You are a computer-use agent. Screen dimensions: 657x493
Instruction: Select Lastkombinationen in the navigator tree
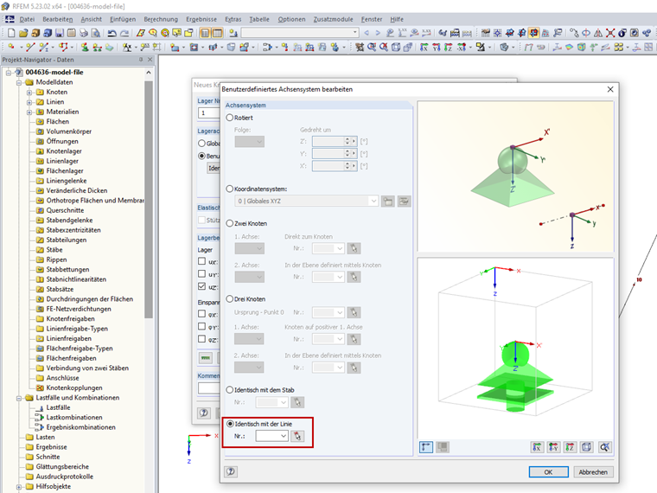[x=74, y=418]
